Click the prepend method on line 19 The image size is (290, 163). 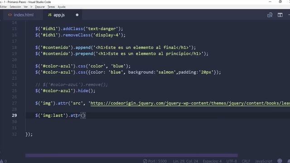(x=84, y=53)
